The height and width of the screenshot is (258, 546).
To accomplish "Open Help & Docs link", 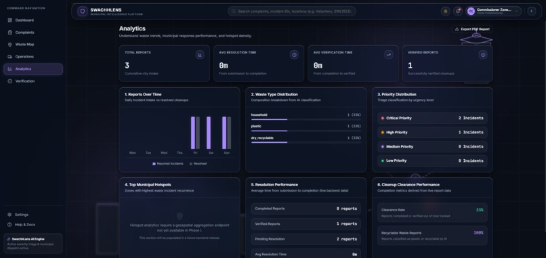I will [x=33, y=225].
